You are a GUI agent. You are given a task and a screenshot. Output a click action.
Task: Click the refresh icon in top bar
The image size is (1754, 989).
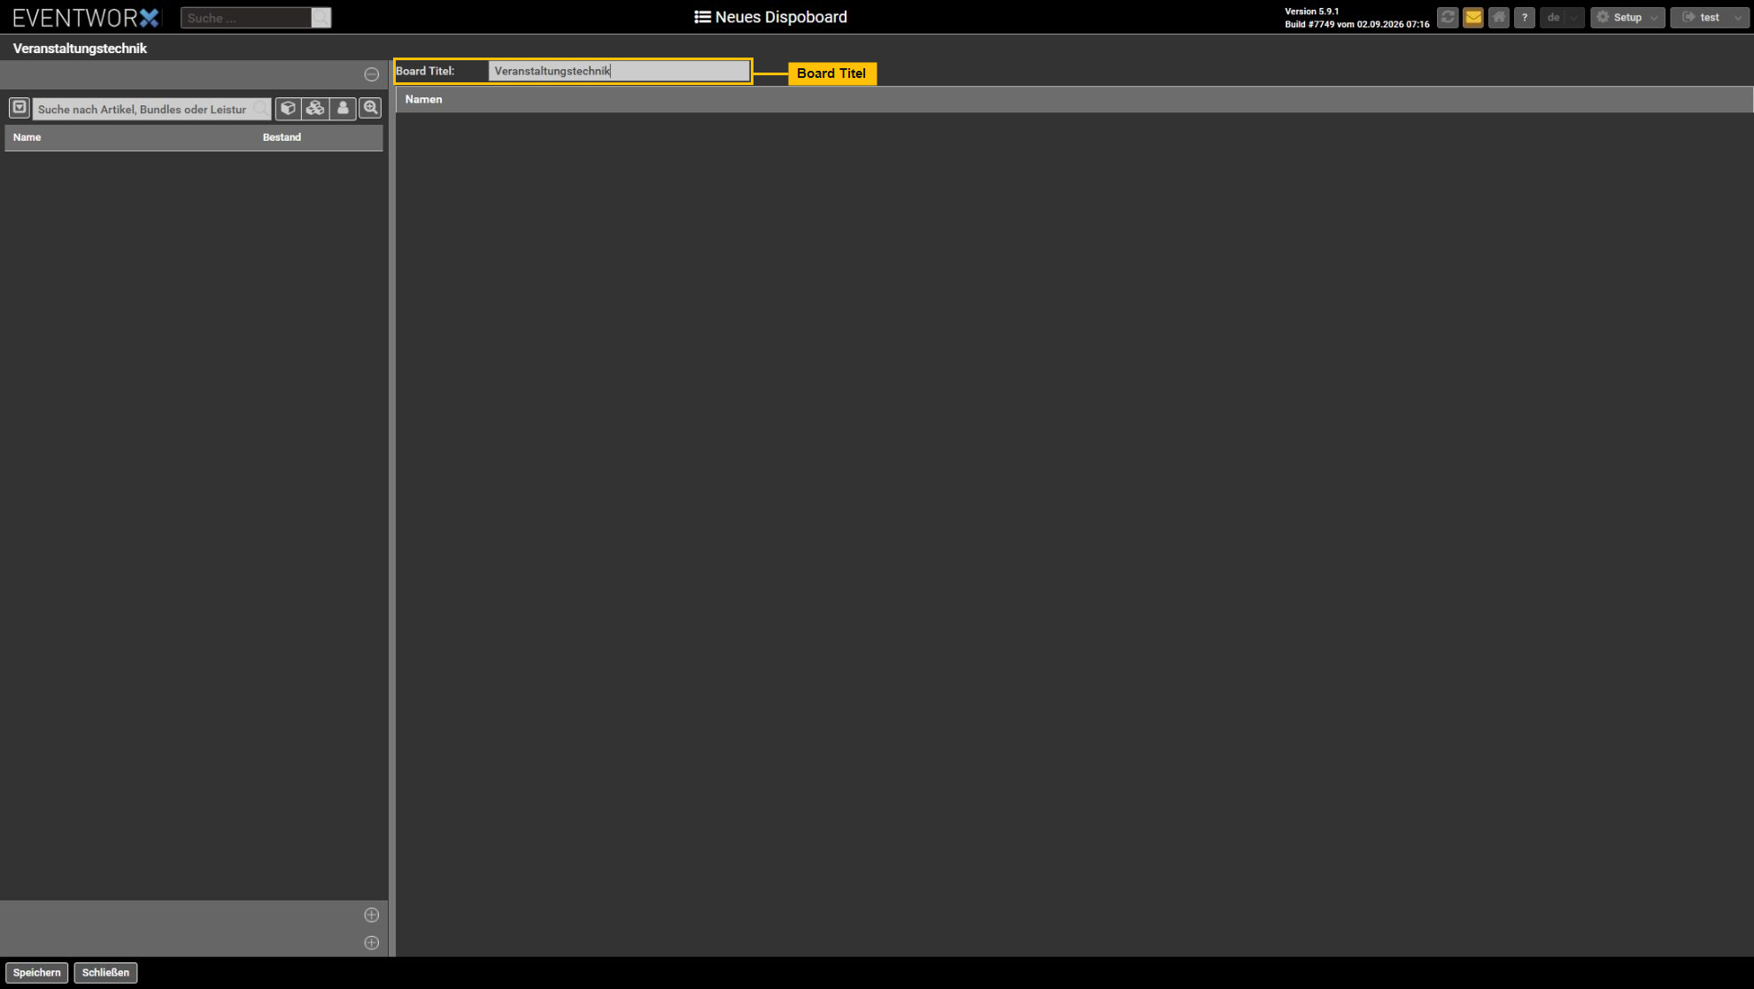click(x=1448, y=18)
